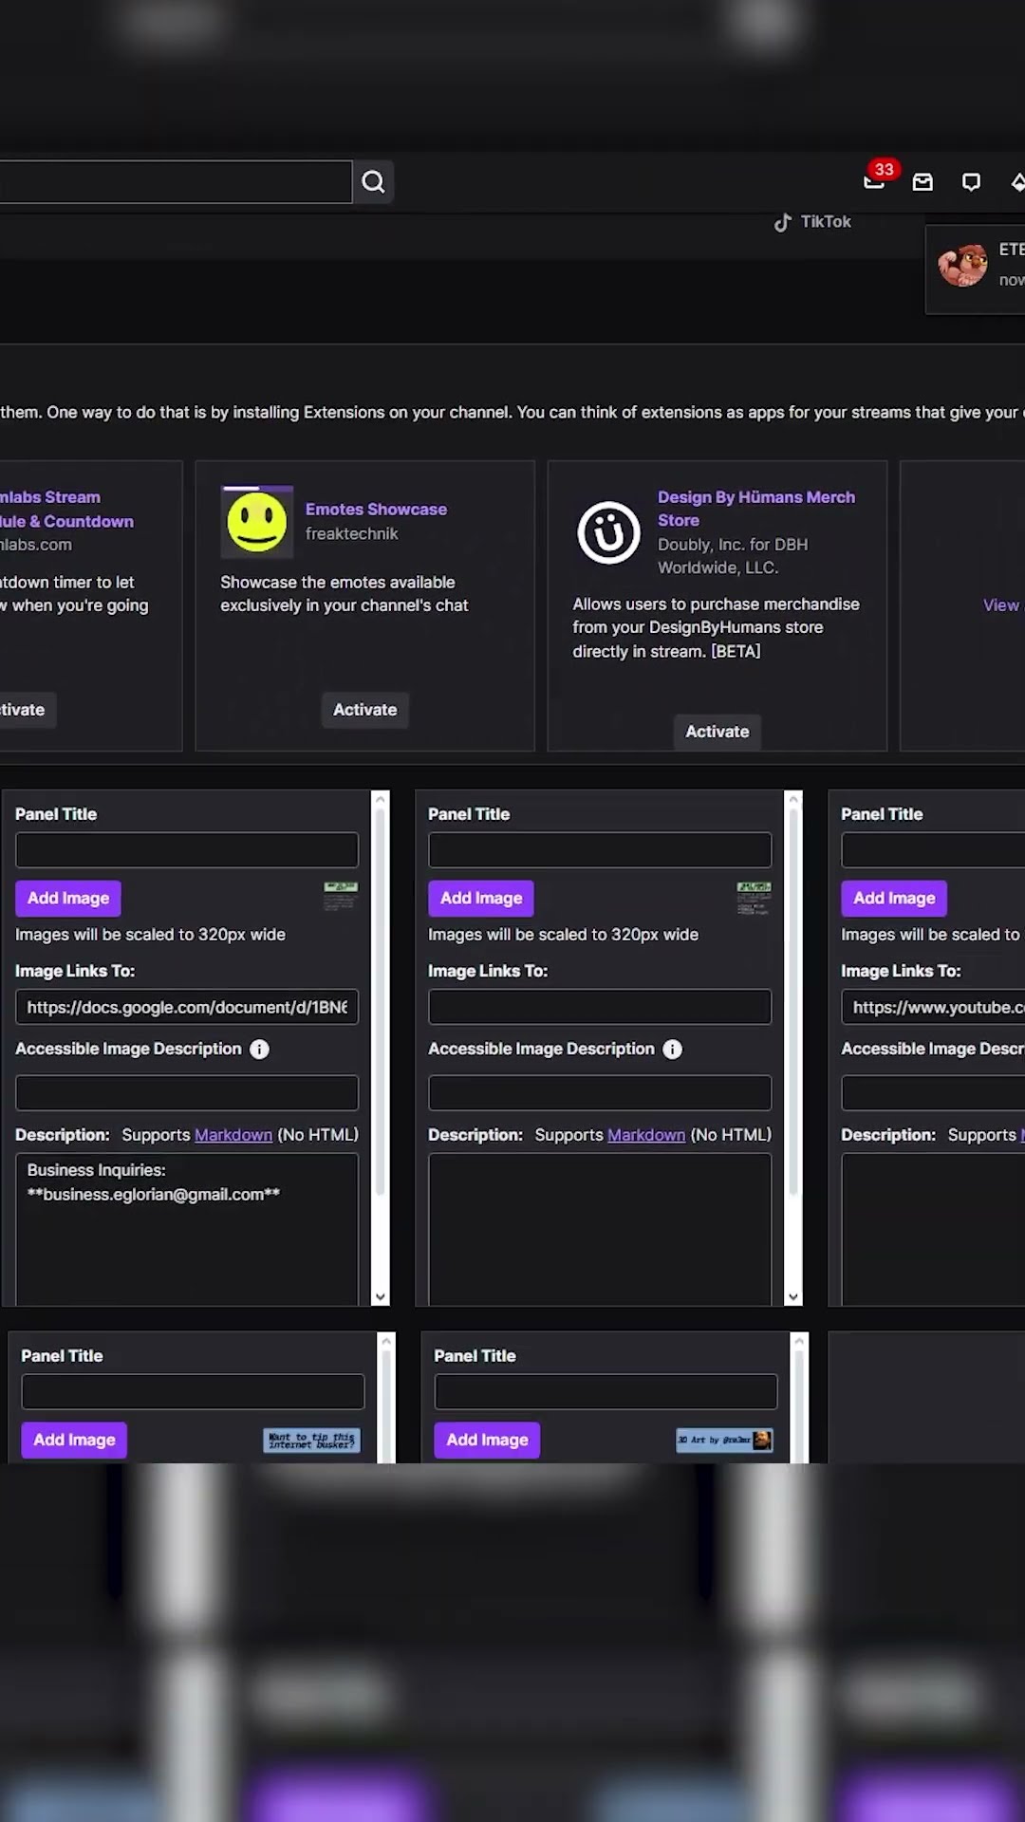Image resolution: width=1025 pixels, height=1822 pixels.
Task: Click the up arrow of middle panel scrollbar
Action: tap(793, 800)
